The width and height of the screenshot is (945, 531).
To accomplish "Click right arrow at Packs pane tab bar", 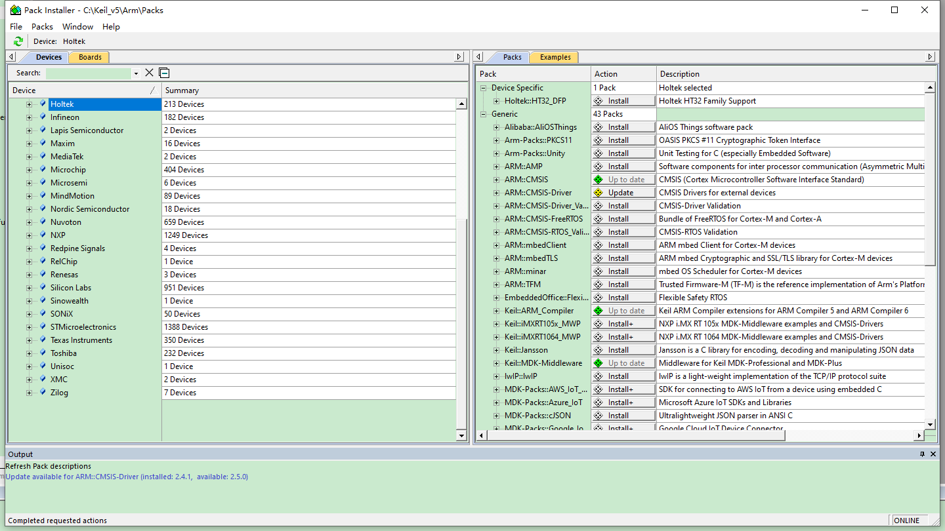I will [930, 57].
